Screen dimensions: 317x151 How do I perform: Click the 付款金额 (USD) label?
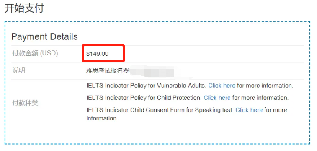(x=35, y=53)
